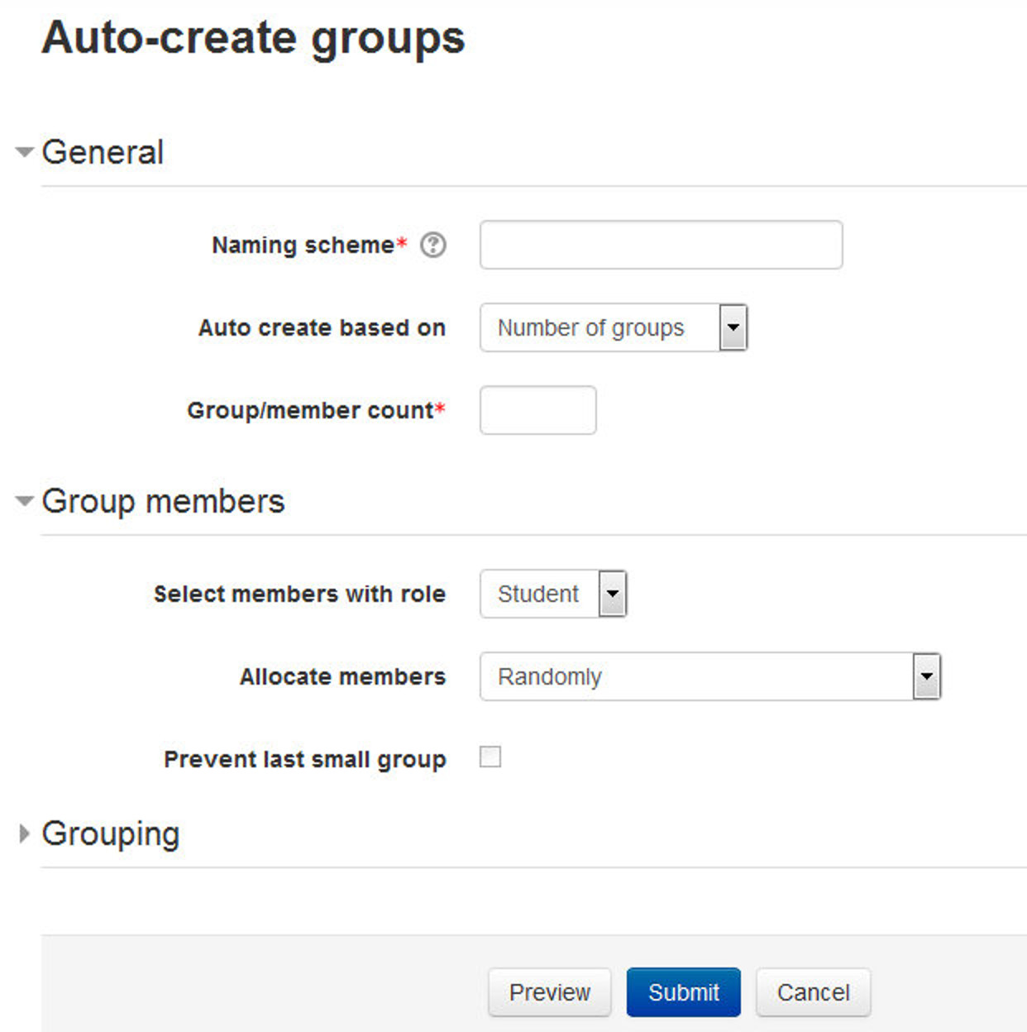Viewport: 1027px width, 1032px height.
Task: Click the collapse triangle beside Group members
Action: (23, 501)
